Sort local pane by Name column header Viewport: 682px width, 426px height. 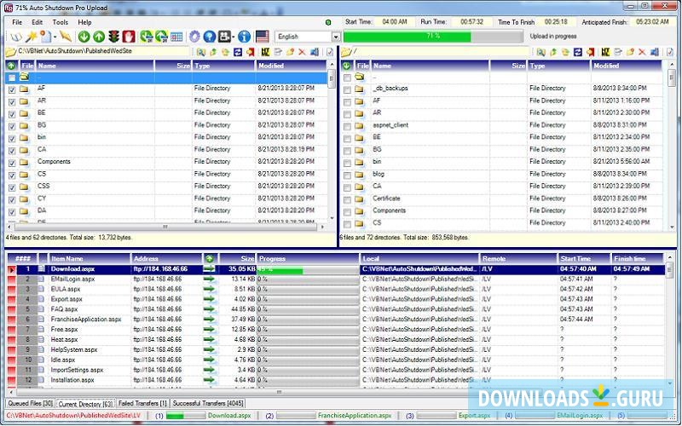point(95,66)
